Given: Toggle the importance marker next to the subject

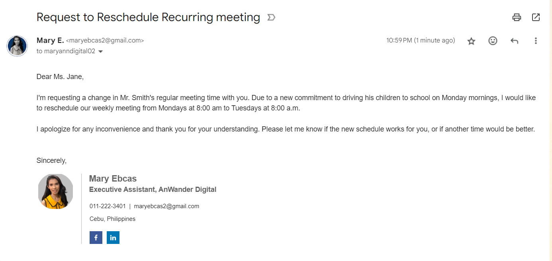Looking at the screenshot, I should point(271,17).
